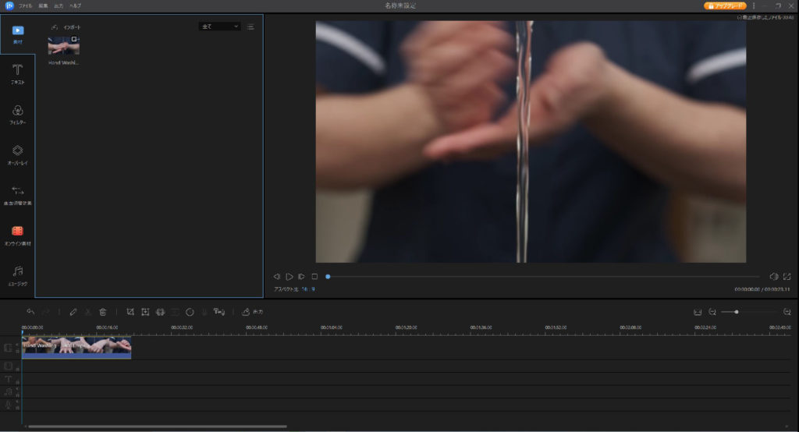Switch preview to fullscreen
The height and width of the screenshot is (432, 799).
[787, 276]
